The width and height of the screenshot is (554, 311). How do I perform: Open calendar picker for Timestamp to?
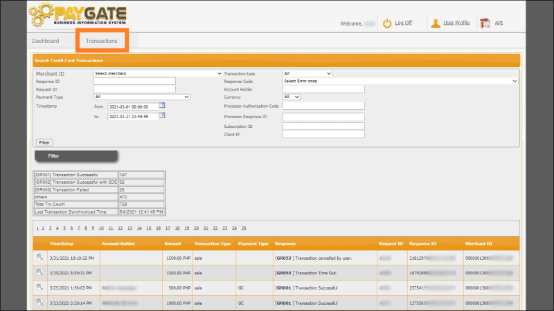click(x=162, y=115)
